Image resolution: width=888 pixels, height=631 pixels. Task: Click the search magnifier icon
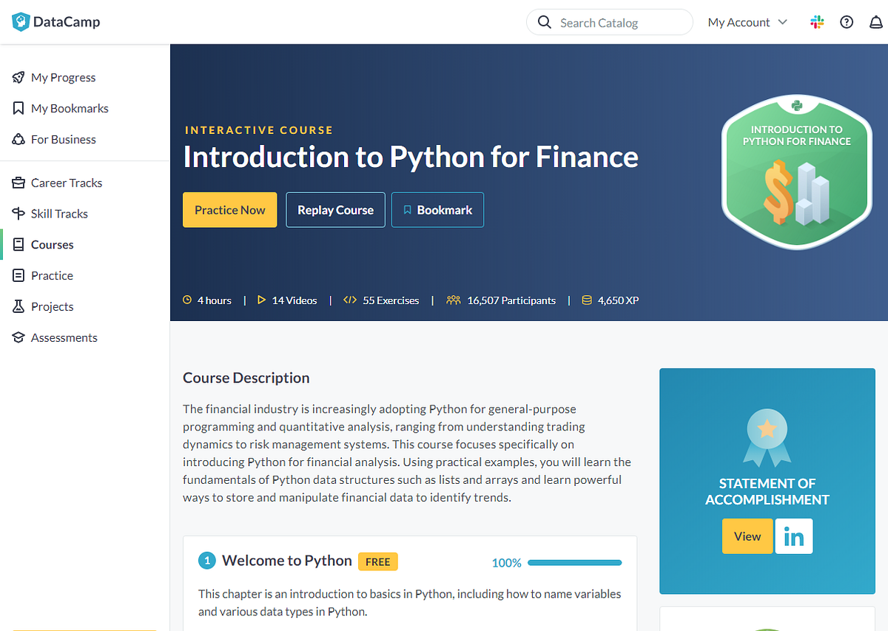(x=544, y=21)
